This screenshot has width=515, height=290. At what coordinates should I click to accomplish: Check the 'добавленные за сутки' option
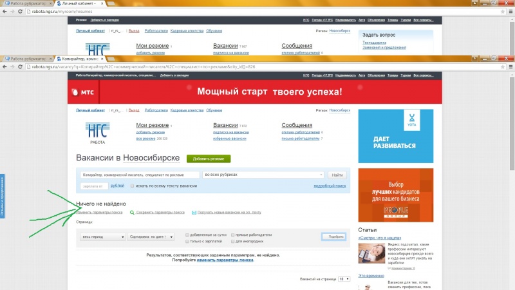(x=187, y=235)
